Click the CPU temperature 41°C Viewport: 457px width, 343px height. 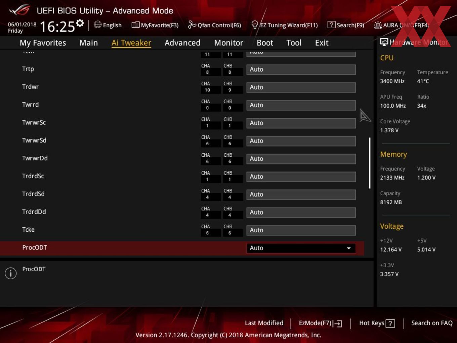click(423, 81)
